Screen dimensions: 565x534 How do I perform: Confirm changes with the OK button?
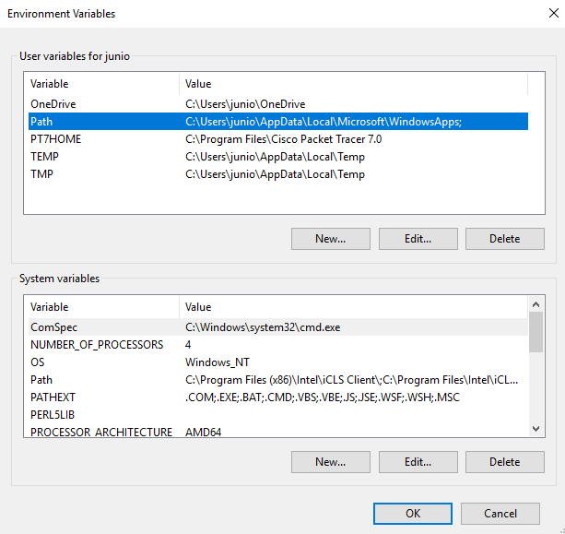click(x=413, y=514)
